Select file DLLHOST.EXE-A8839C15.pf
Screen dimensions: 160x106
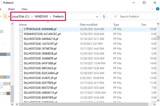(87, 93)
